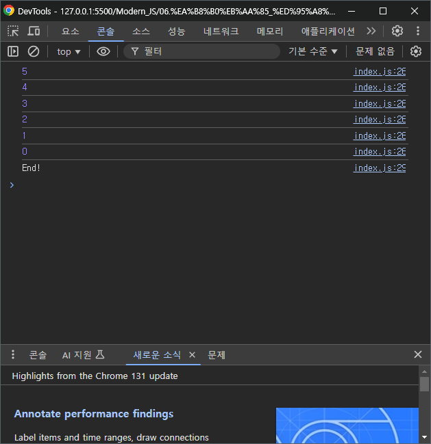
Task: Open the 문제 drawer tab
Action: (217, 355)
